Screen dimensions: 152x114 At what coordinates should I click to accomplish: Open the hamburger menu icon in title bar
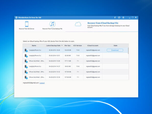tap(123, 18)
